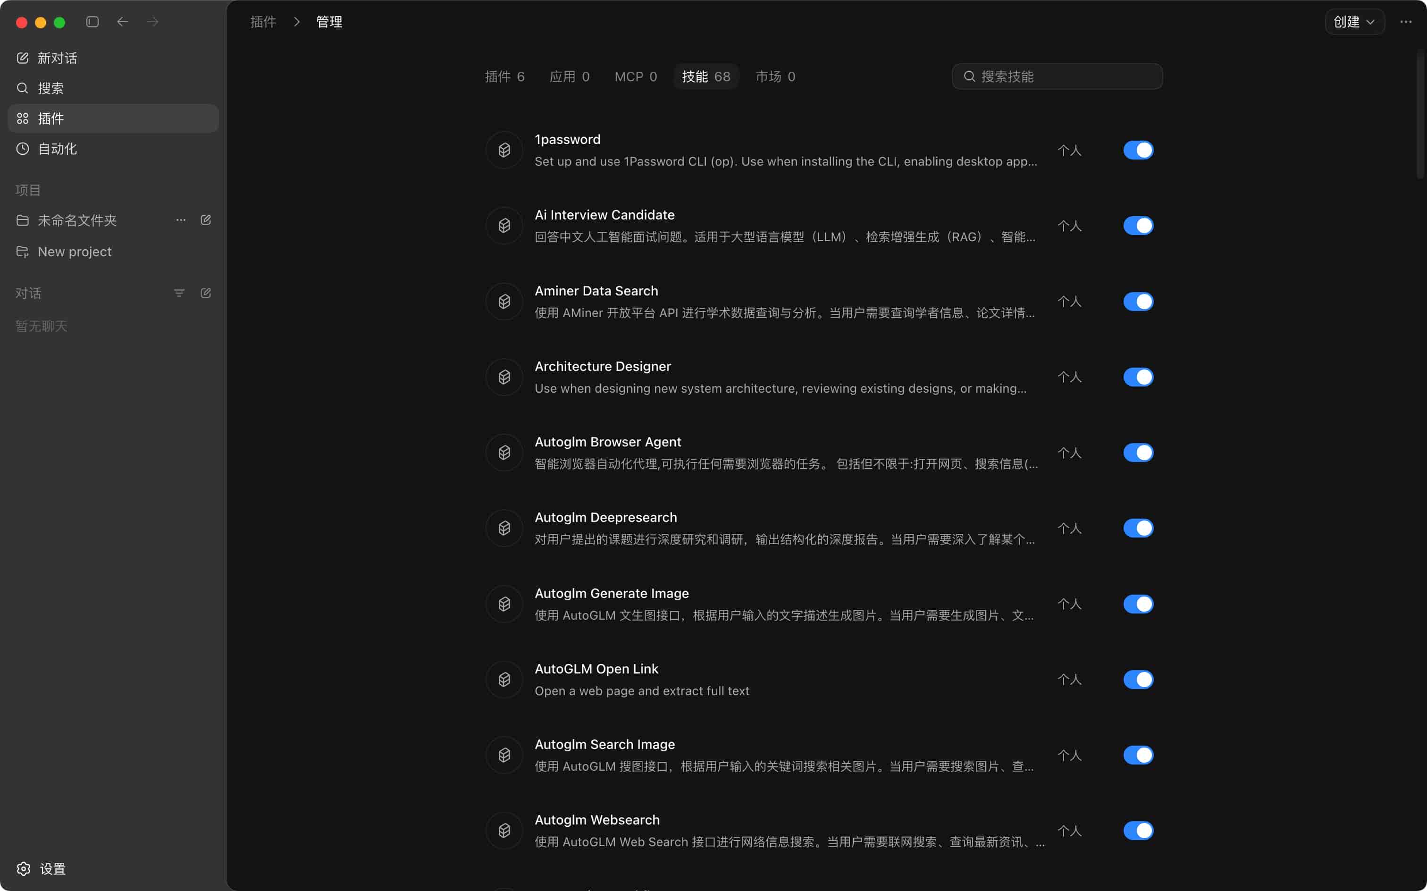Click the new chat icon beside 对话
The width and height of the screenshot is (1427, 891).
tap(206, 293)
